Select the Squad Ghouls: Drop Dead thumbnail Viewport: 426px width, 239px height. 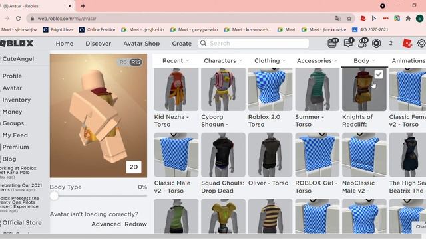click(x=223, y=155)
